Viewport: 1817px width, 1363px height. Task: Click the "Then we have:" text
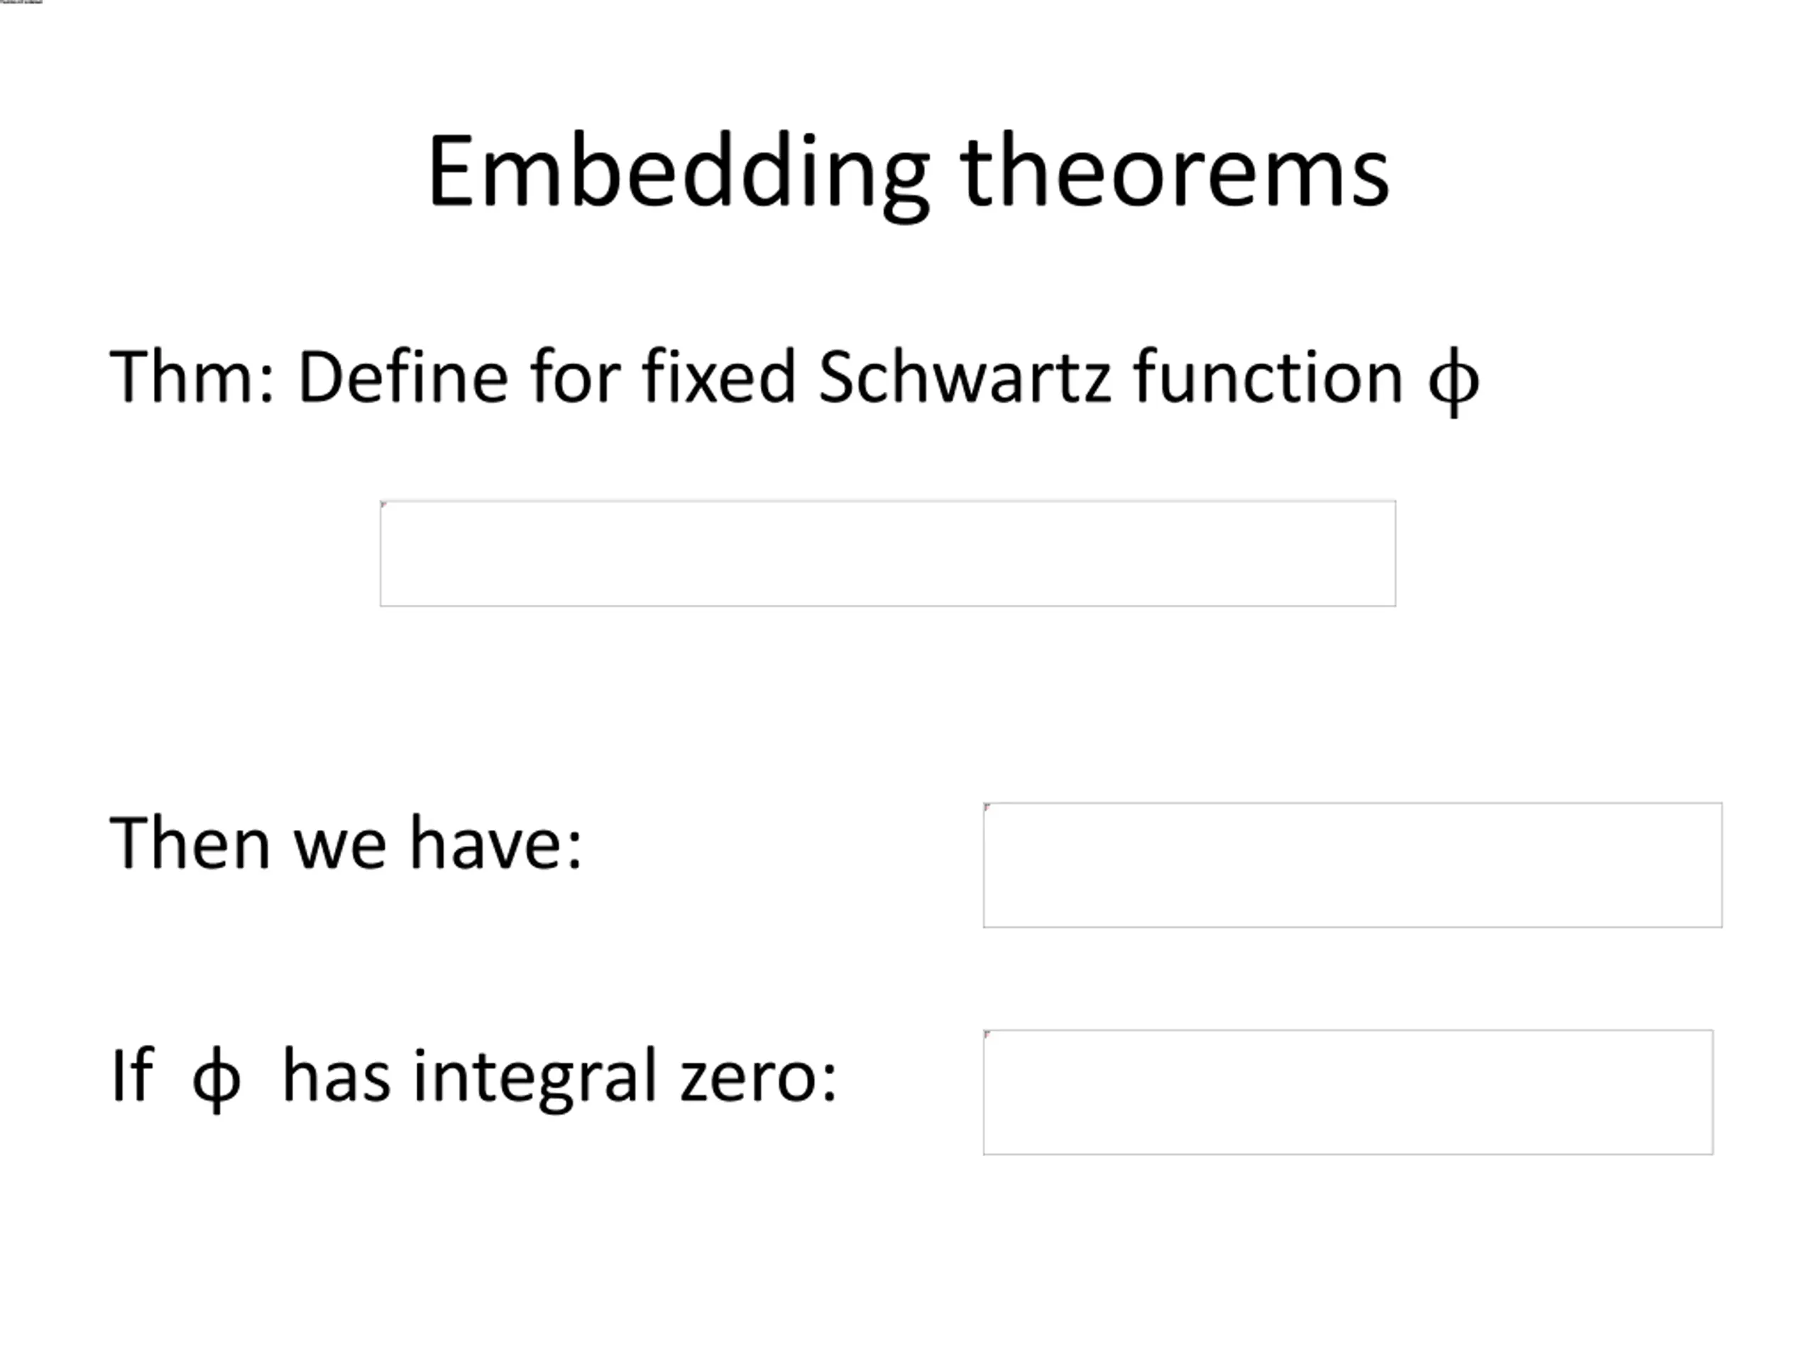coord(346,843)
